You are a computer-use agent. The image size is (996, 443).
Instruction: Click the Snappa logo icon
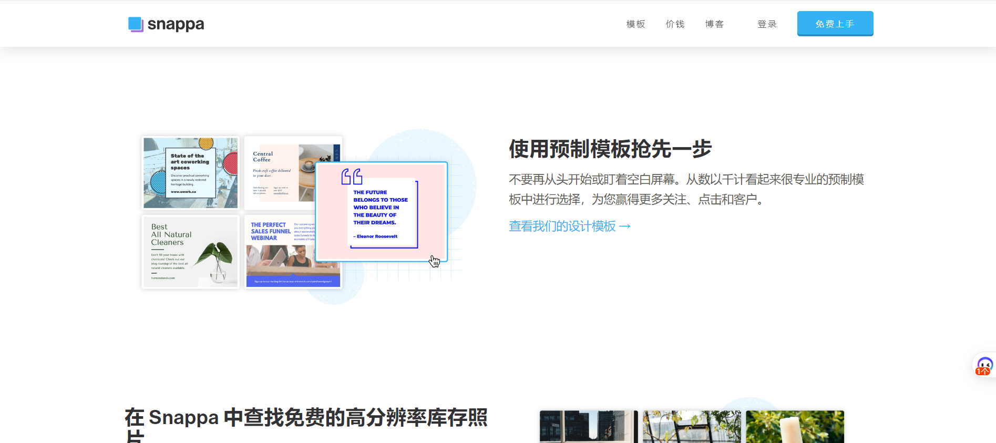click(136, 24)
